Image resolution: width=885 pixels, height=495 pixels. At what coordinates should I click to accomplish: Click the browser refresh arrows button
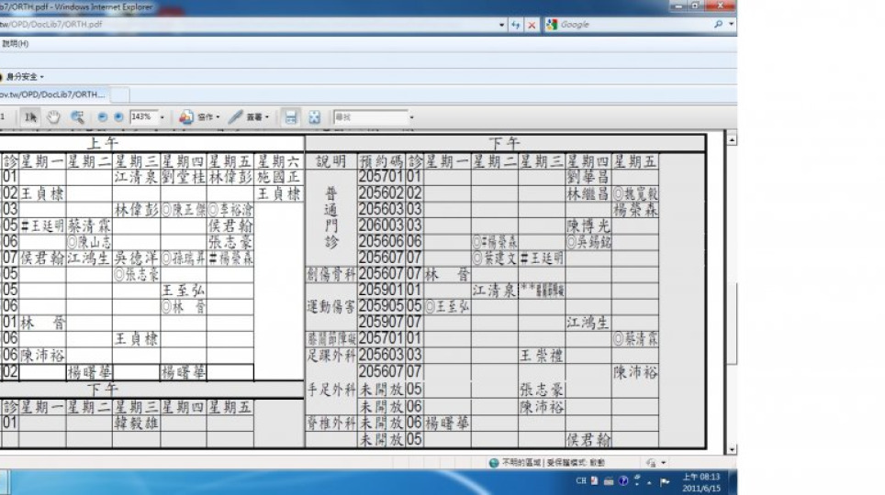click(516, 25)
